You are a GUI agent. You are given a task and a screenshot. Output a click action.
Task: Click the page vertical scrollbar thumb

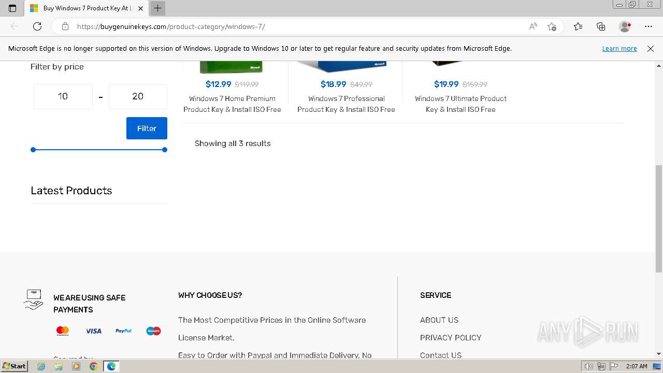(659, 219)
